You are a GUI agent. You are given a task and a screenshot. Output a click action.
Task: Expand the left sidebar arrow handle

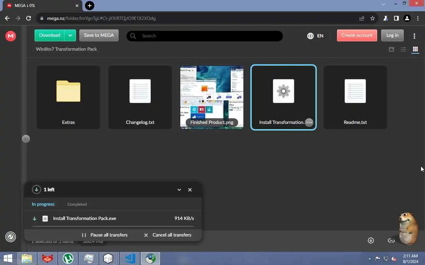click(x=26, y=139)
